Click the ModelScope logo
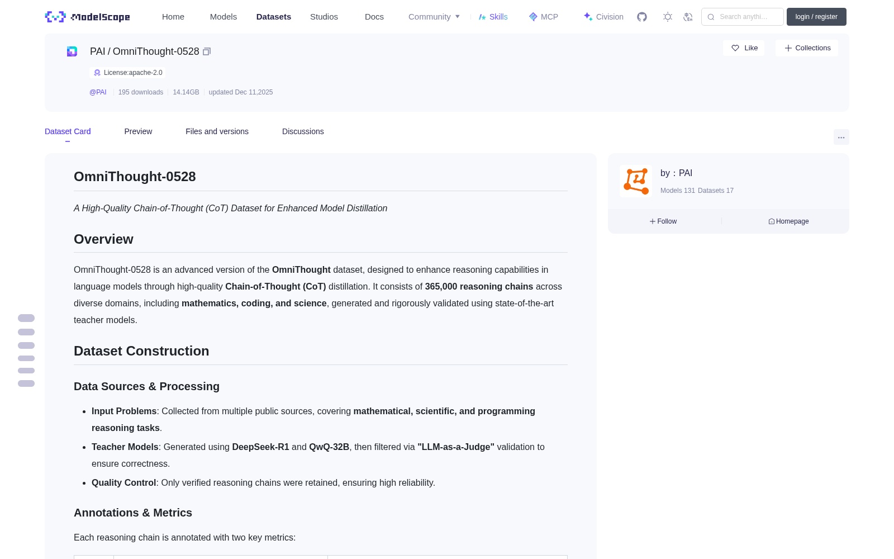 point(87,17)
